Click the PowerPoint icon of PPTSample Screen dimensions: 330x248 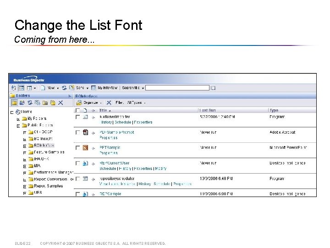click(x=85, y=147)
